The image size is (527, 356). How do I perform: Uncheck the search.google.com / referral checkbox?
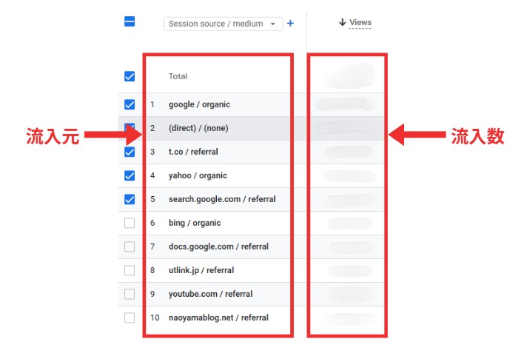pos(130,199)
